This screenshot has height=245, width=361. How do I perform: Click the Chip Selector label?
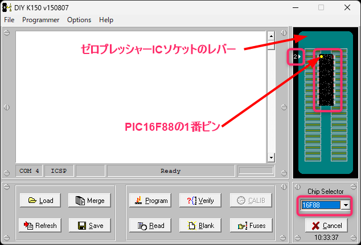click(x=326, y=192)
